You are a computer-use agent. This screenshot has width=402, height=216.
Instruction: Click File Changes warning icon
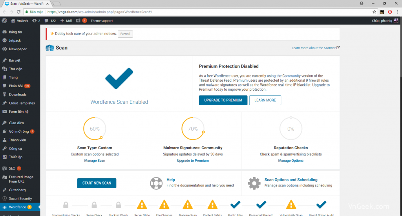[x=164, y=205]
